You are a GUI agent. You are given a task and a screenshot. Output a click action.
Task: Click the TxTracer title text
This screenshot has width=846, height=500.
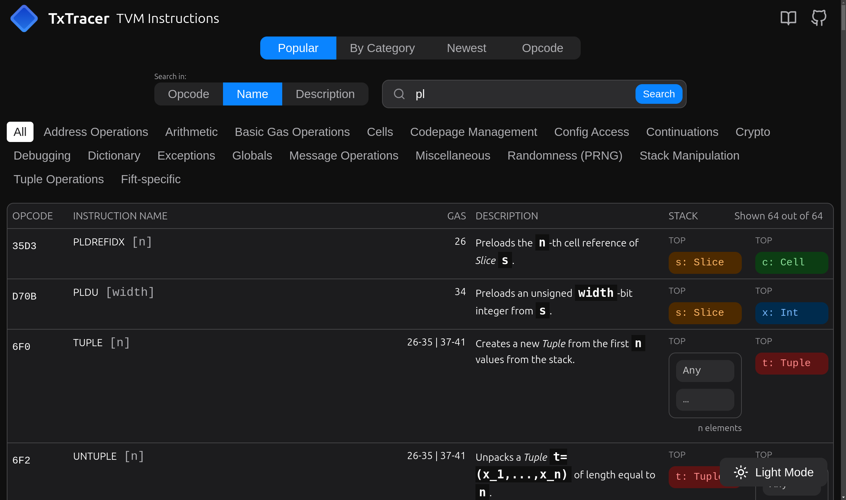[x=79, y=19]
